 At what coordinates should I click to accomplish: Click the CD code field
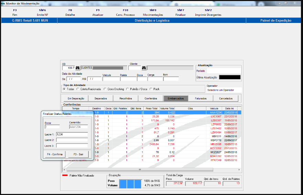(68, 68)
